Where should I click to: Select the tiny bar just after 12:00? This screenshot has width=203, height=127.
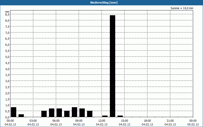[105, 116]
